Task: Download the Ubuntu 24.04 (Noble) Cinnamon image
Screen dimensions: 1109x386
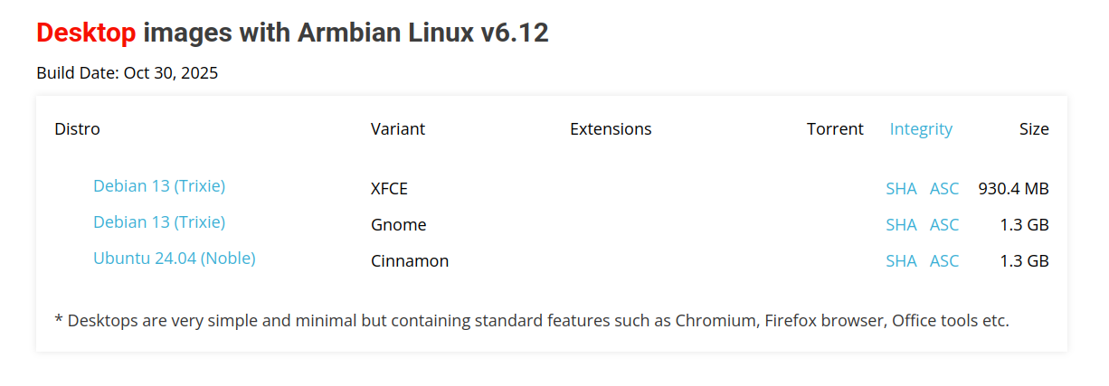Action: click(175, 259)
